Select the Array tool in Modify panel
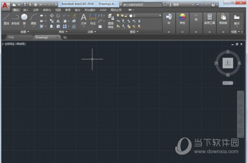 65,26
